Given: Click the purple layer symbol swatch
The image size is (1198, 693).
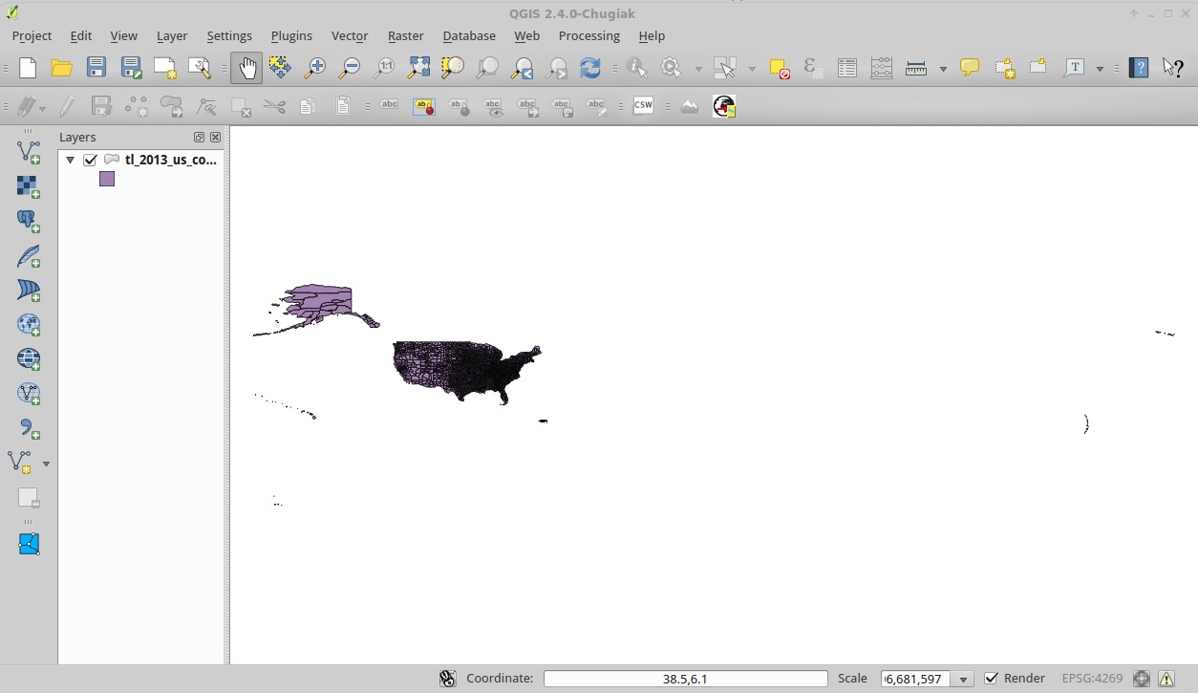Looking at the screenshot, I should (x=107, y=179).
